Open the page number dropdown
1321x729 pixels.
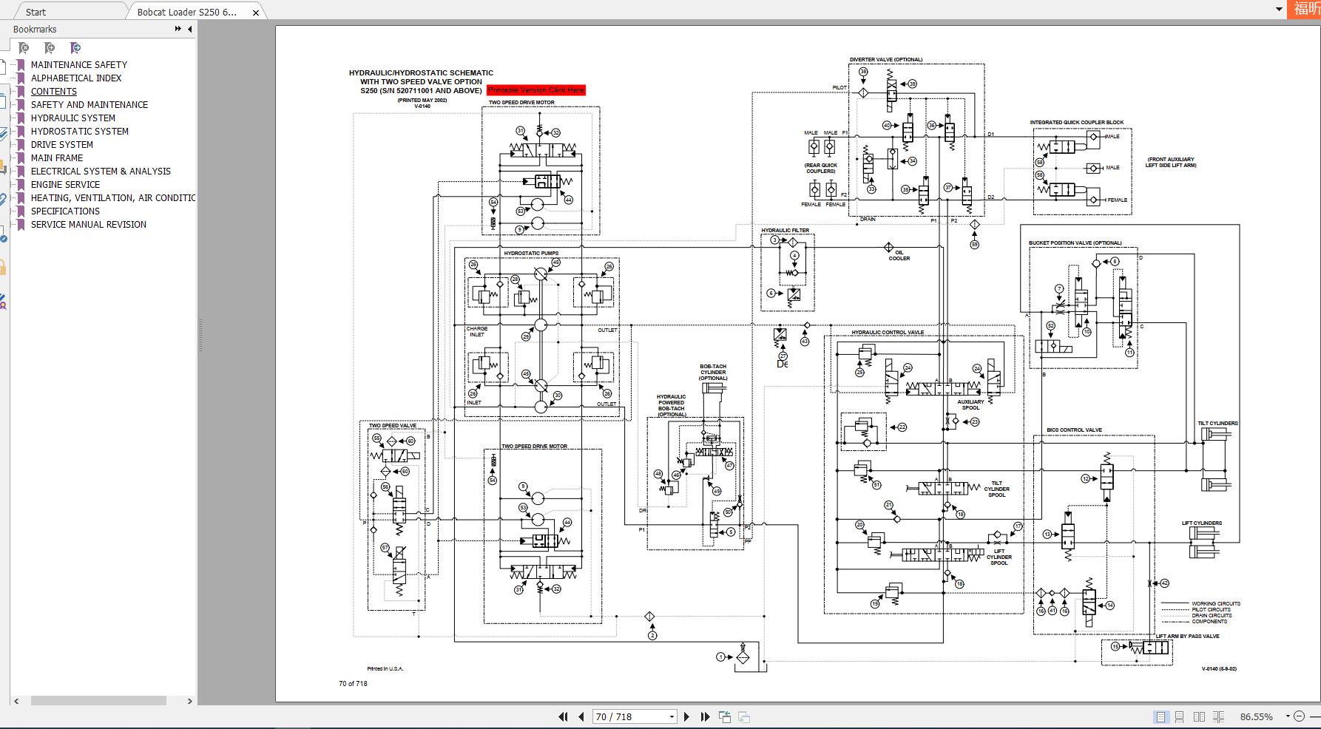point(670,716)
